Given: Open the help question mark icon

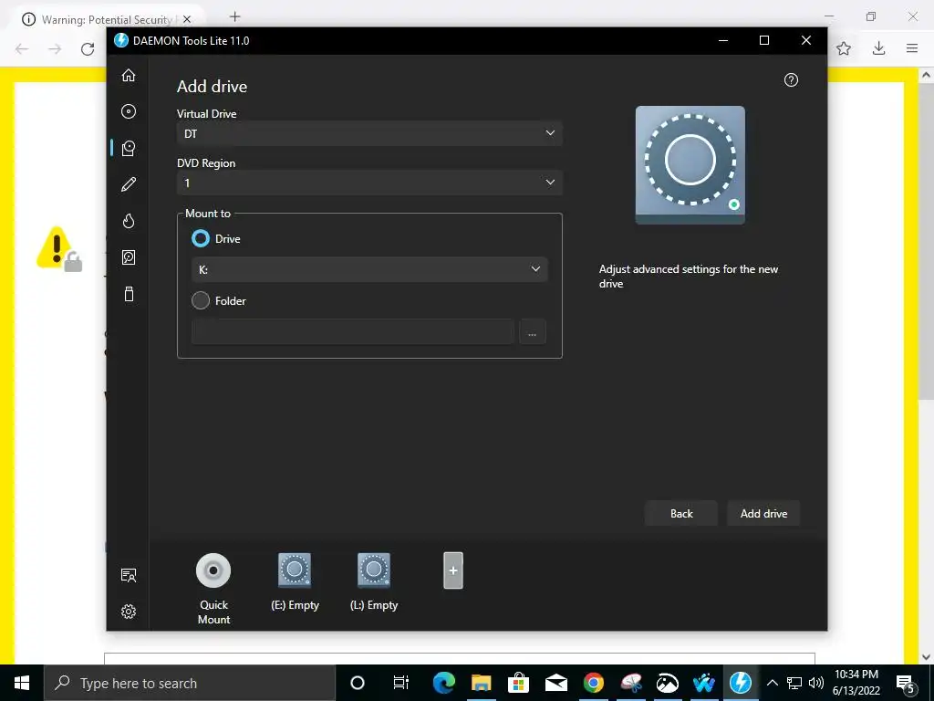Looking at the screenshot, I should [x=791, y=80].
